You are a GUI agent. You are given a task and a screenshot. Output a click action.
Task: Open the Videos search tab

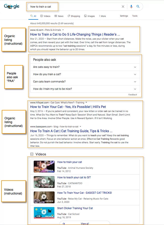pos(45,16)
